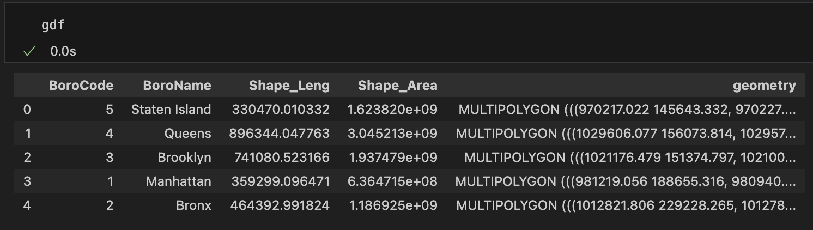Viewport: 813px width, 230px height.
Task: Click Shape_Area value 6.364715e+08
Action: 392,181
